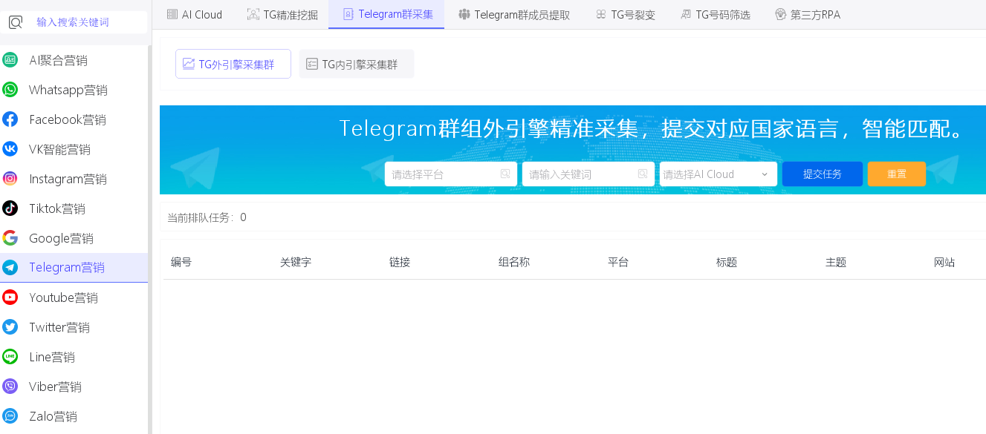The height and width of the screenshot is (434, 986).
Task: Click the Telegram paper plane sidebar icon
Action: click(x=10, y=268)
